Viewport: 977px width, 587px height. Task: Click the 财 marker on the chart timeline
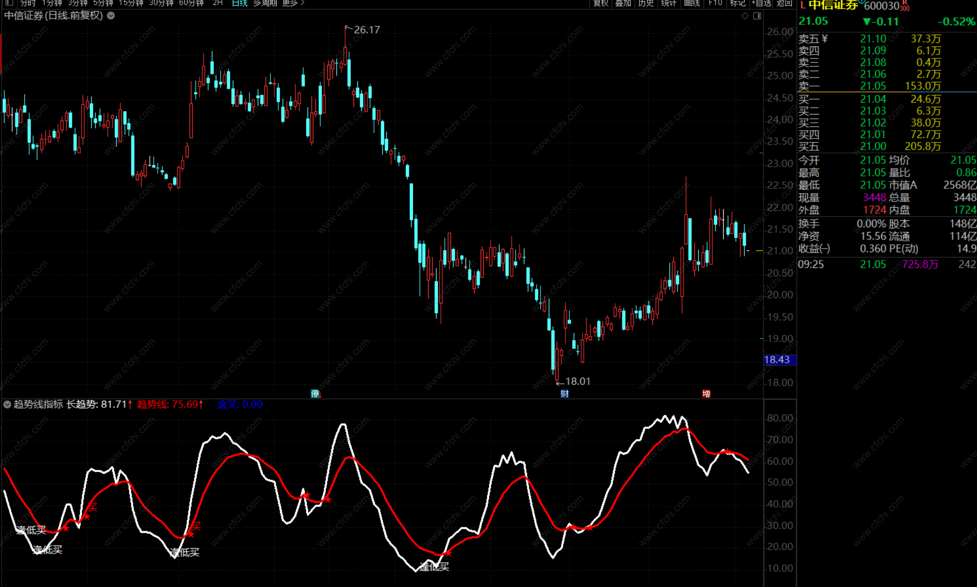click(565, 393)
